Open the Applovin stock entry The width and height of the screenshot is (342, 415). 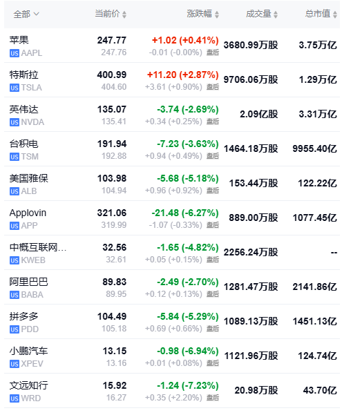[x=172, y=218]
